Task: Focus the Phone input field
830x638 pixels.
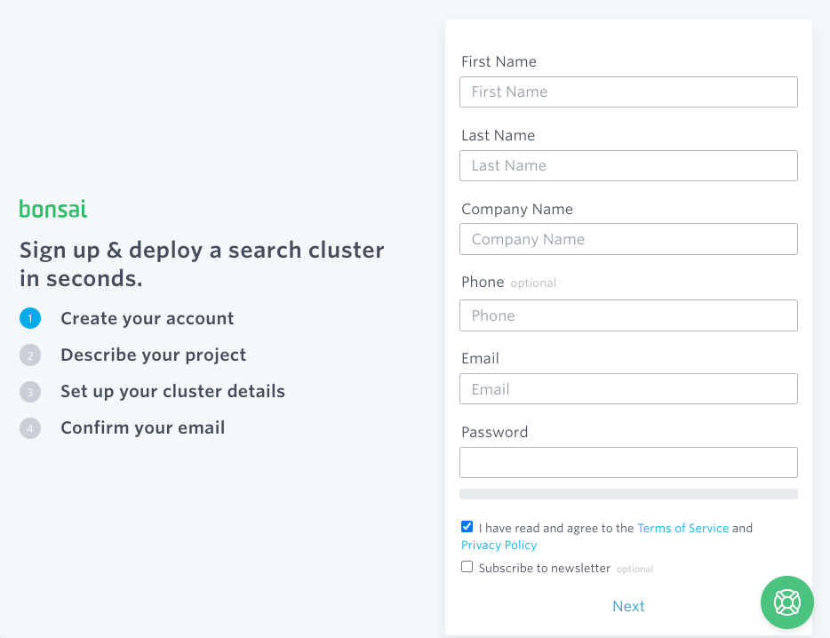Action: 628,315
